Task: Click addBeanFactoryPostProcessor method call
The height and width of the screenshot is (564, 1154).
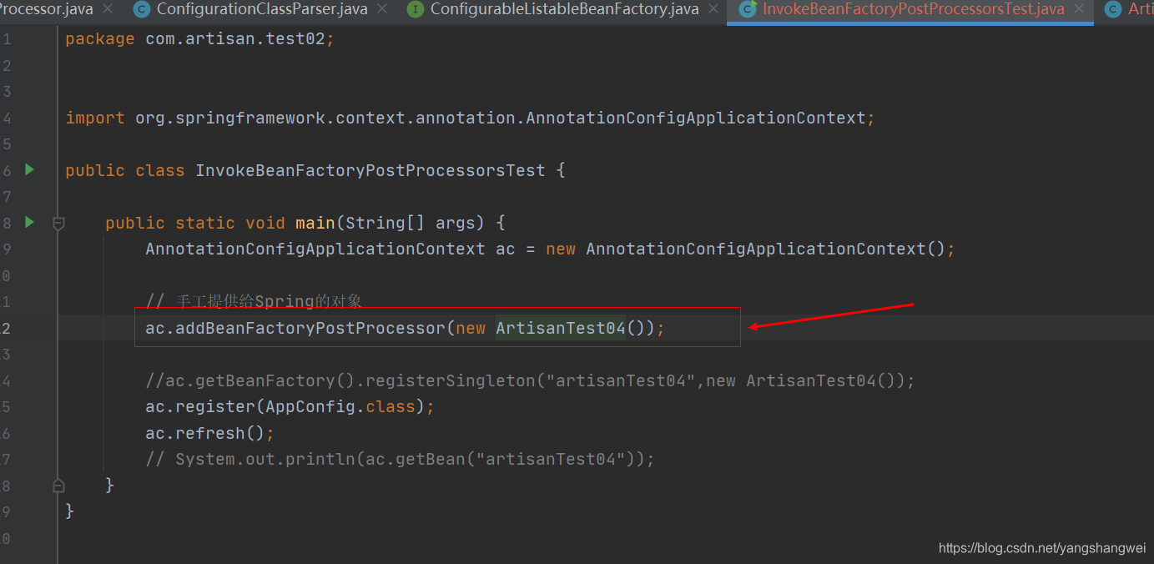Action: [x=310, y=328]
